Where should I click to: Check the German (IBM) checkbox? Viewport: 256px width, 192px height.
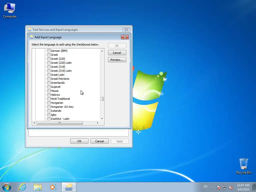coord(49,50)
